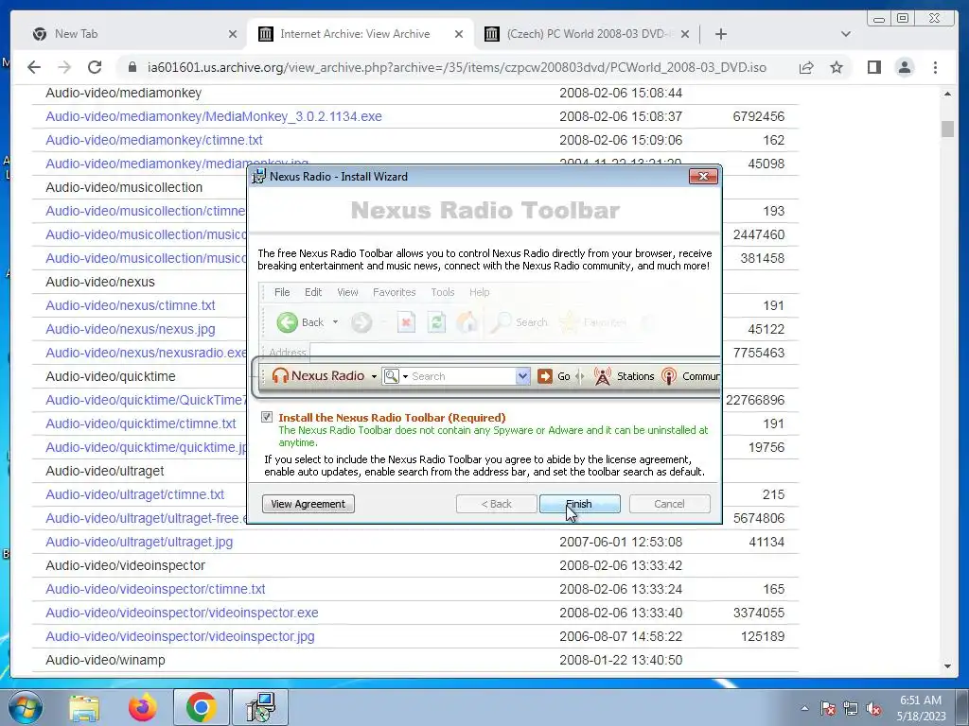Open Chrome three-dot menu
Image resolution: width=969 pixels, height=726 pixels.
click(x=936, y=67)
